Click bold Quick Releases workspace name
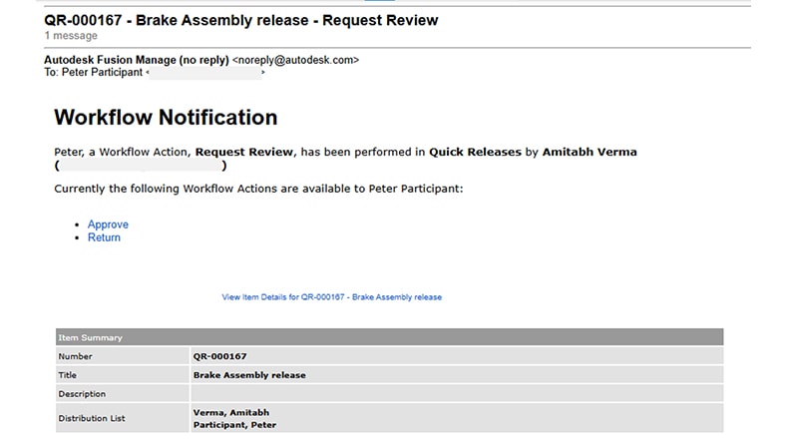 pos(475,152)
